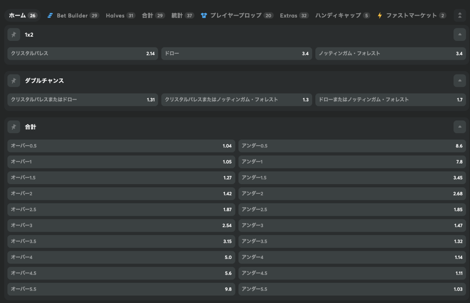
Task: Select オーバー1.5 at odds 1.27
Action: coord(121,178)
